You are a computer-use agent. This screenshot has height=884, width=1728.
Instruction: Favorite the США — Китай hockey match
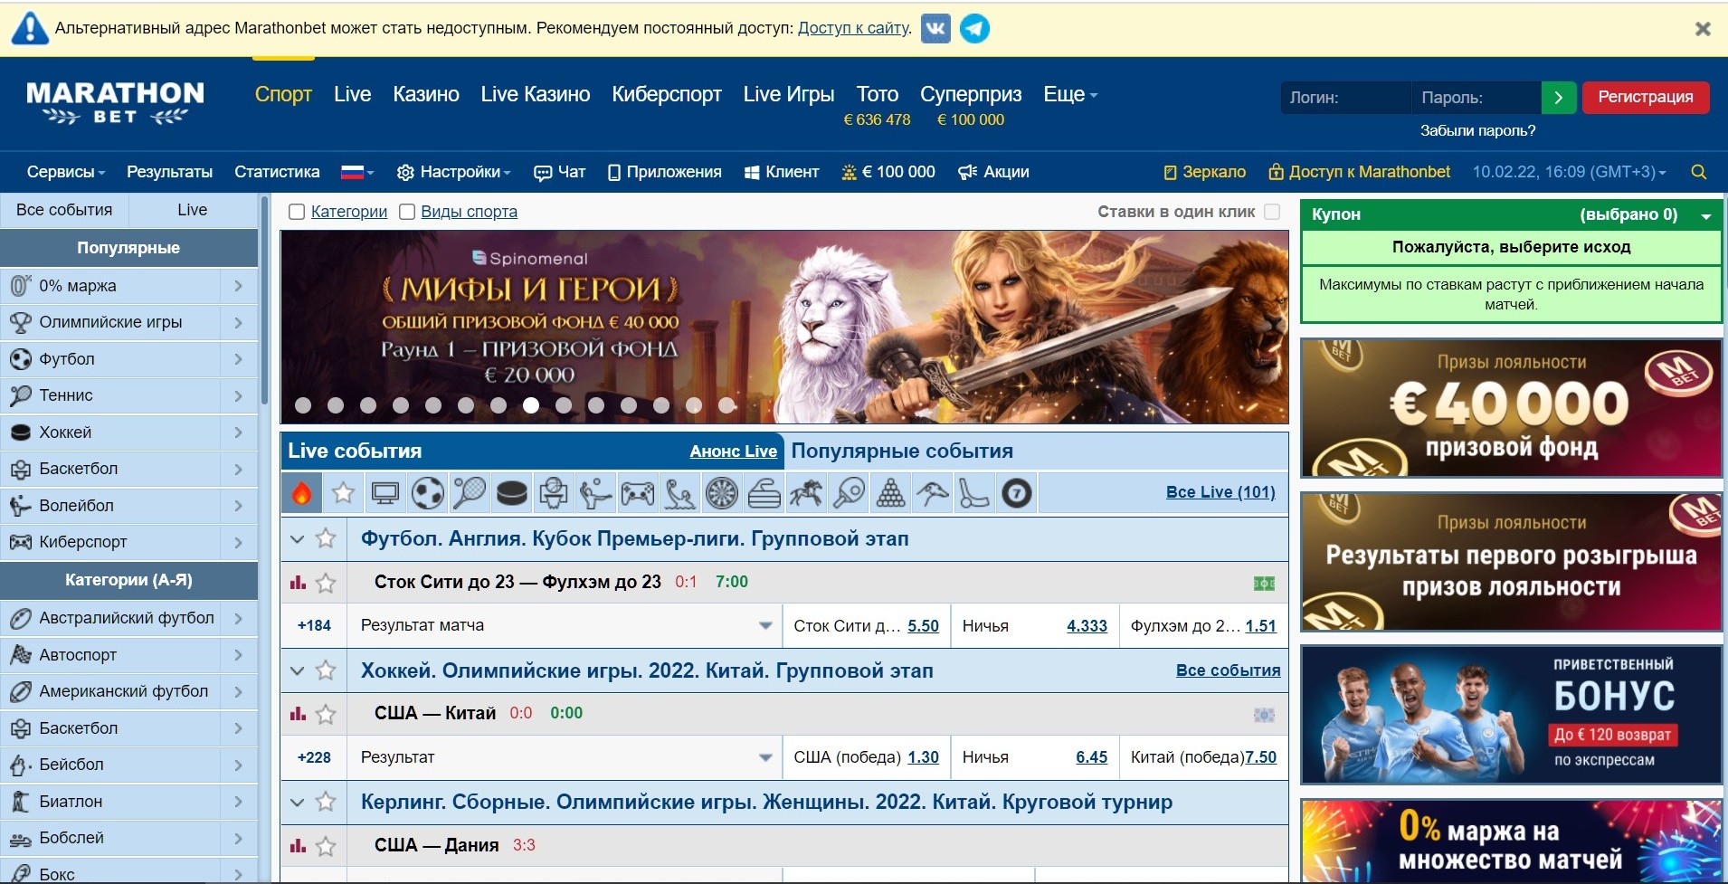326,714
